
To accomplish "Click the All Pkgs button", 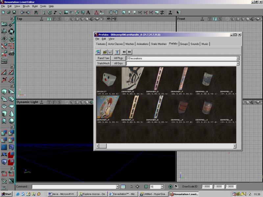I will (x=118, y=58).
